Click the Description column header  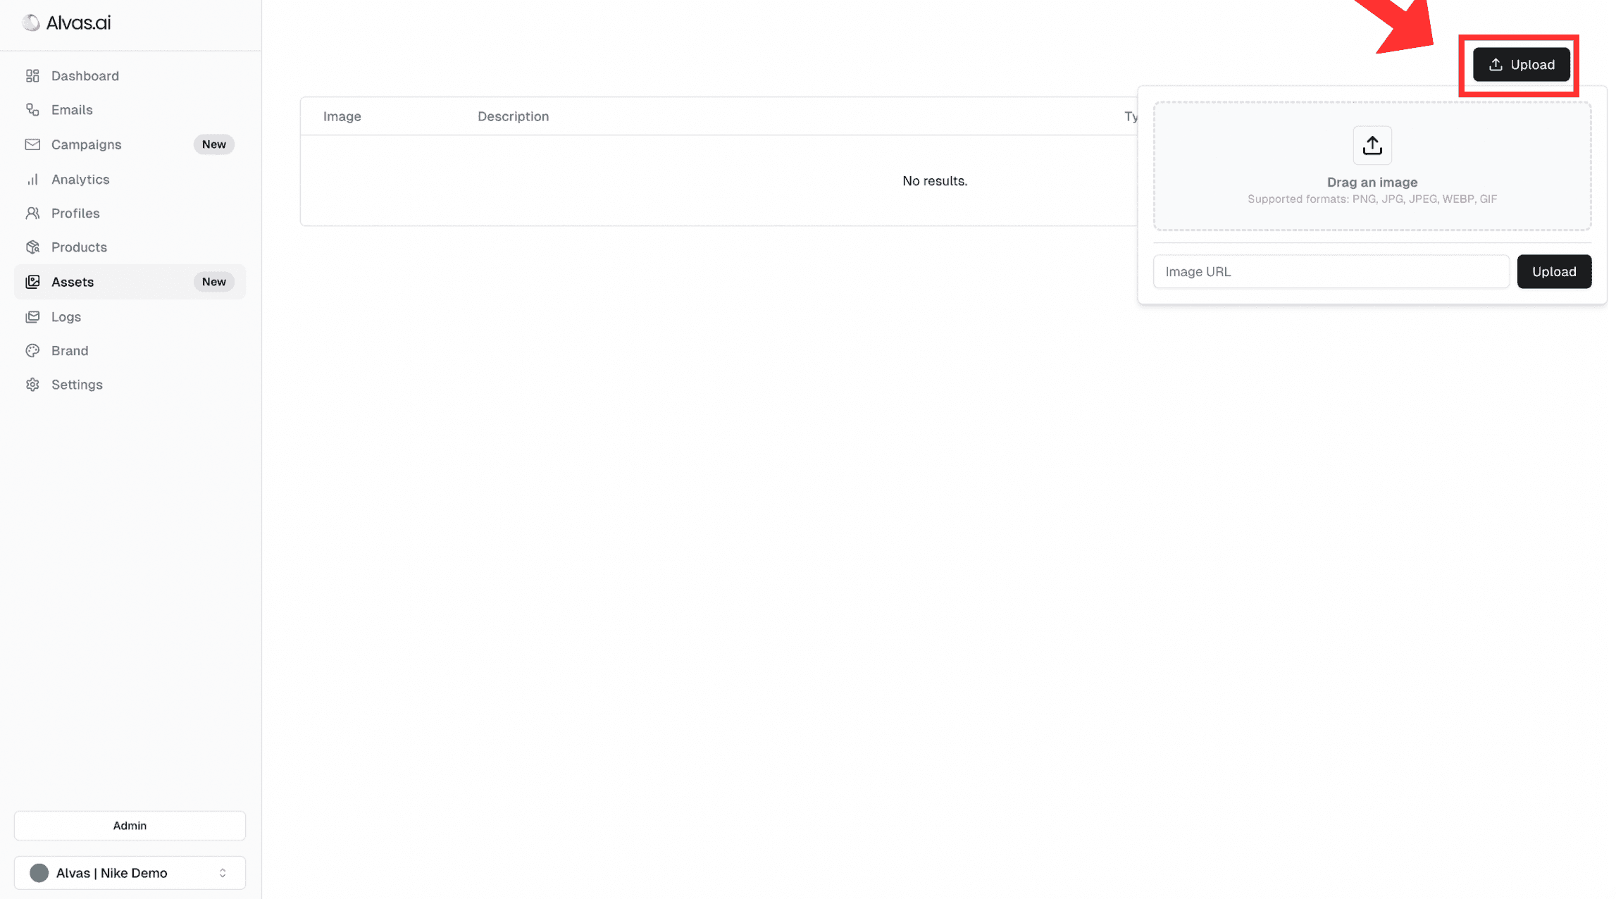(x=513, y=116)
